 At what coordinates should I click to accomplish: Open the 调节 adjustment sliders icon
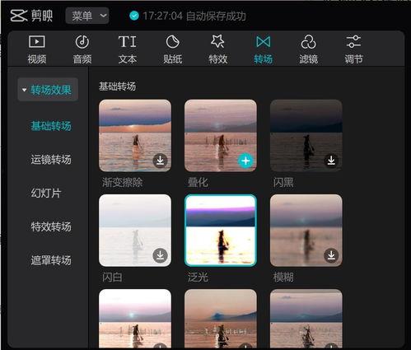pos(353,42)
